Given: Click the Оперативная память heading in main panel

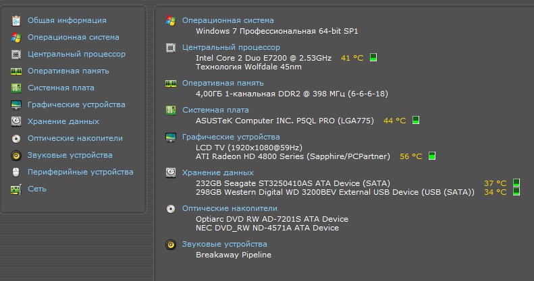Looking at the screenshot, I should 223,83.
